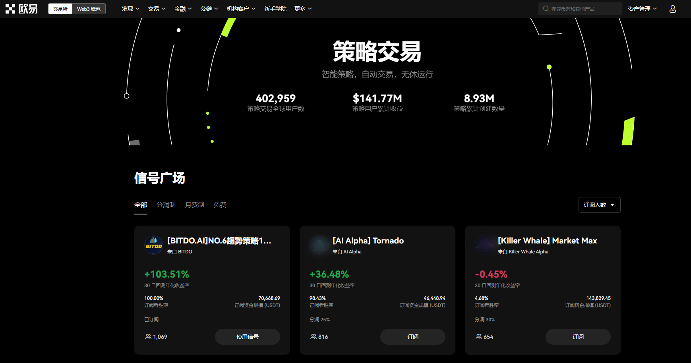Click the Killer Whale avatar image

coord(484,245)
